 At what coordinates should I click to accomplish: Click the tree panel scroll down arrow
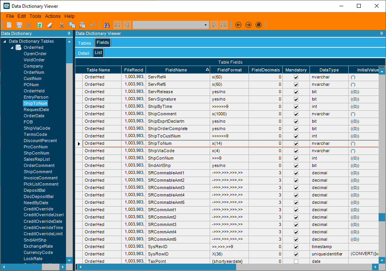(x=69, y=260)
